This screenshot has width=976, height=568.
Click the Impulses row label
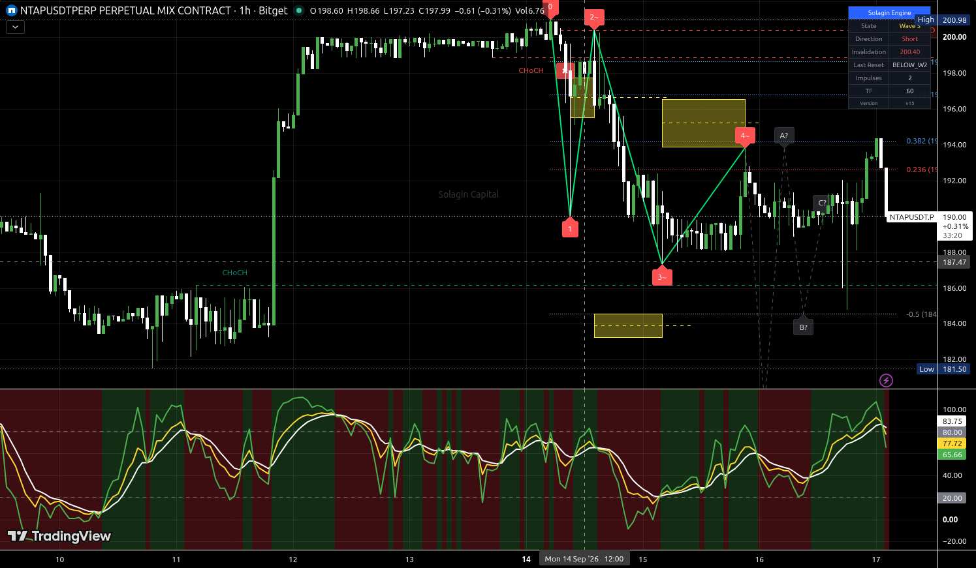pos(869,78)
